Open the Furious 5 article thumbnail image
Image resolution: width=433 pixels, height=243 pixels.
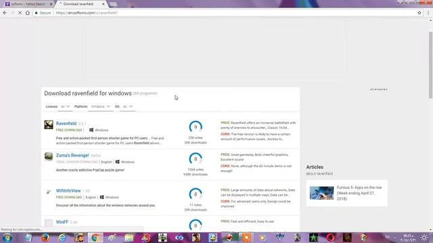click(321, 193)
